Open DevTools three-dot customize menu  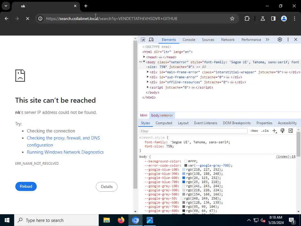[x=288, y=40]
